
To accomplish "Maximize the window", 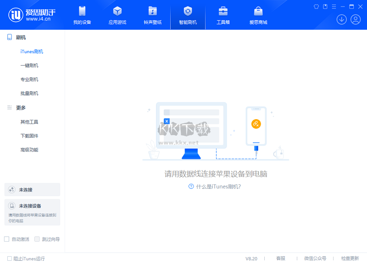I will point(351,6).
